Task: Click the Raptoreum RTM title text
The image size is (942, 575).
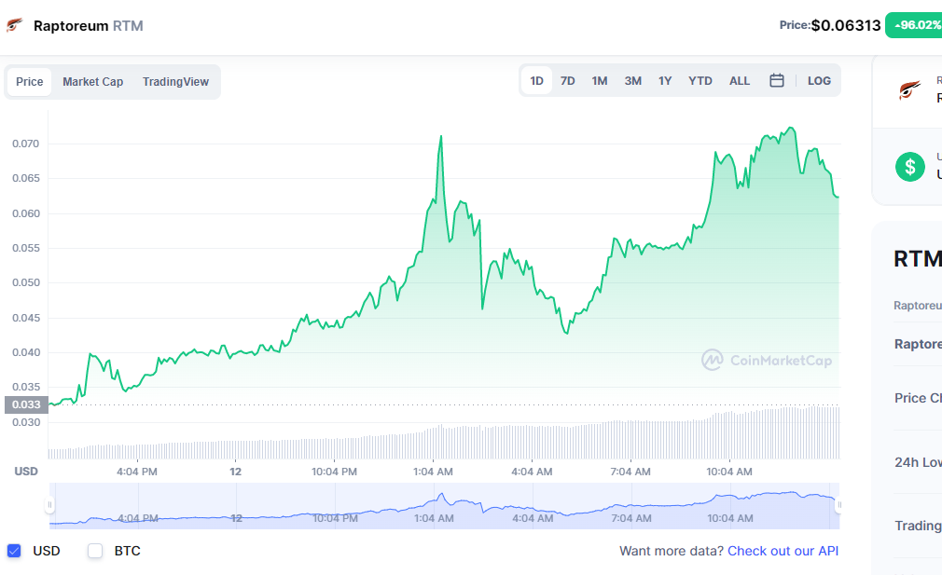Action: [x=89, y=26]
